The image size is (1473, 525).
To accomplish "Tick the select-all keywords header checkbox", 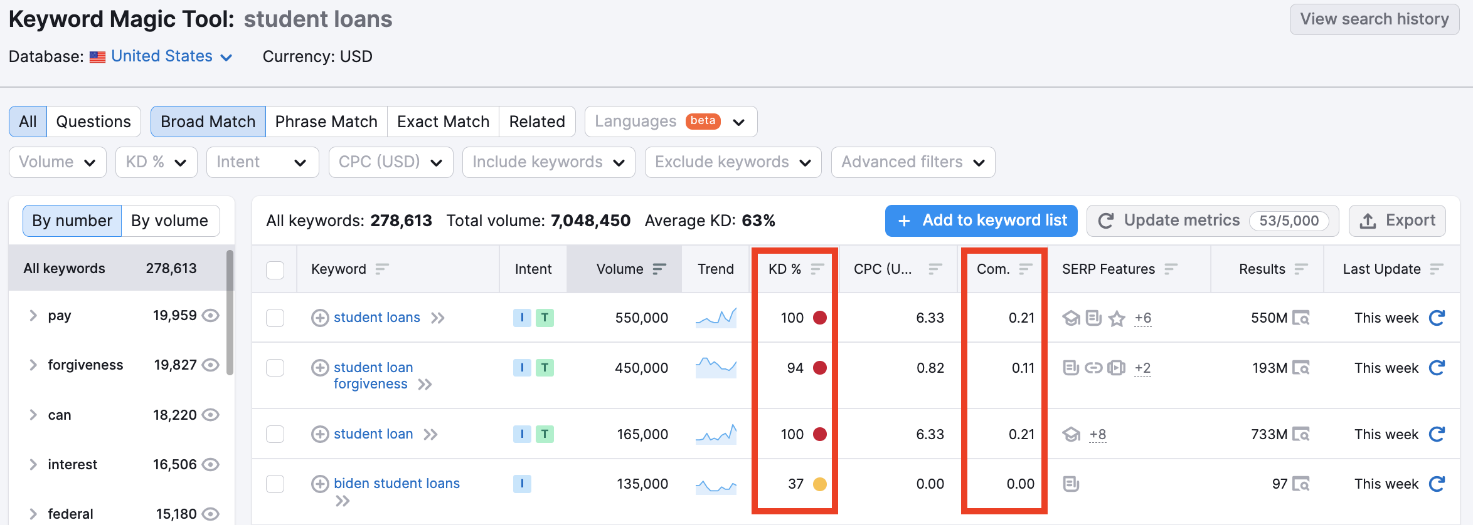I will [x=275, y=269].
